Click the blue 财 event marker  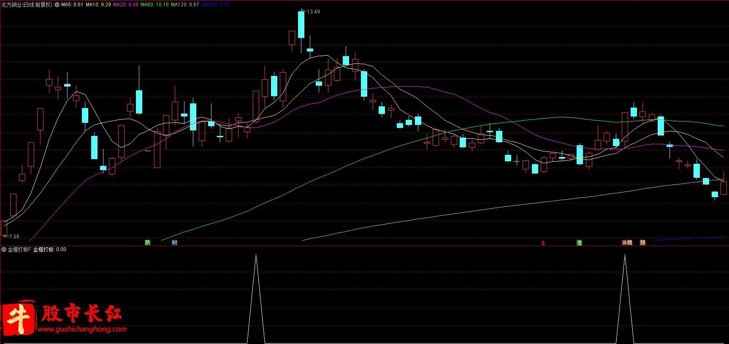(x=174, y=242)
